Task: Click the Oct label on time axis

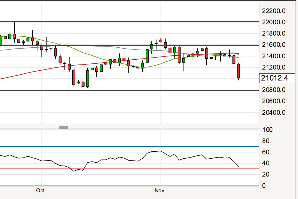Action: tap(40, 191)
